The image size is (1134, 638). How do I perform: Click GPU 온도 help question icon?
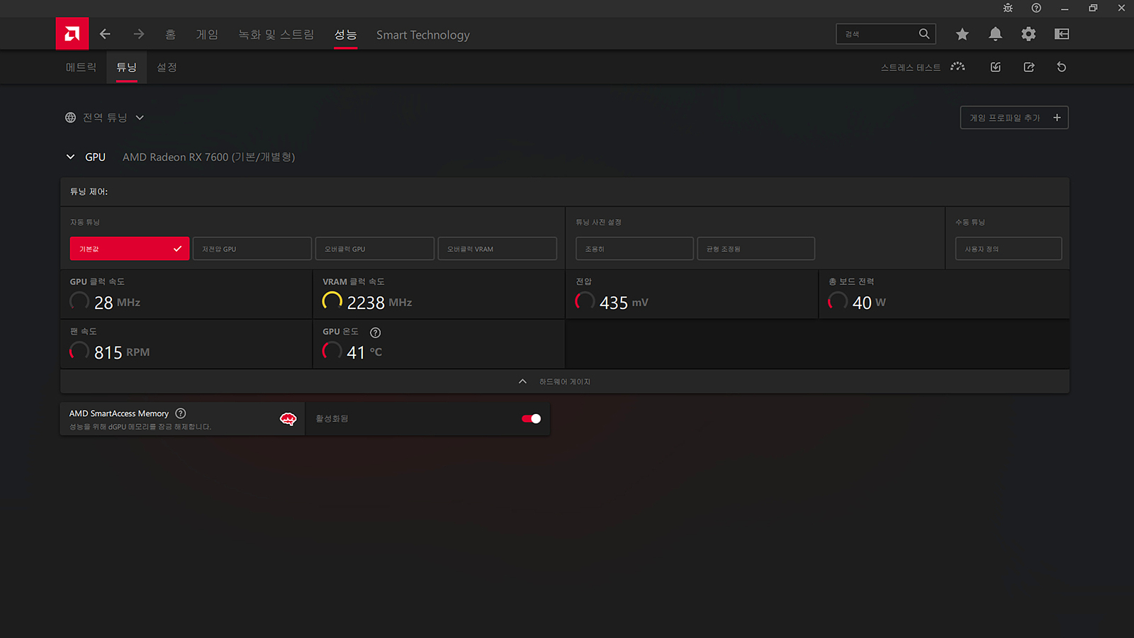point(376,332)
